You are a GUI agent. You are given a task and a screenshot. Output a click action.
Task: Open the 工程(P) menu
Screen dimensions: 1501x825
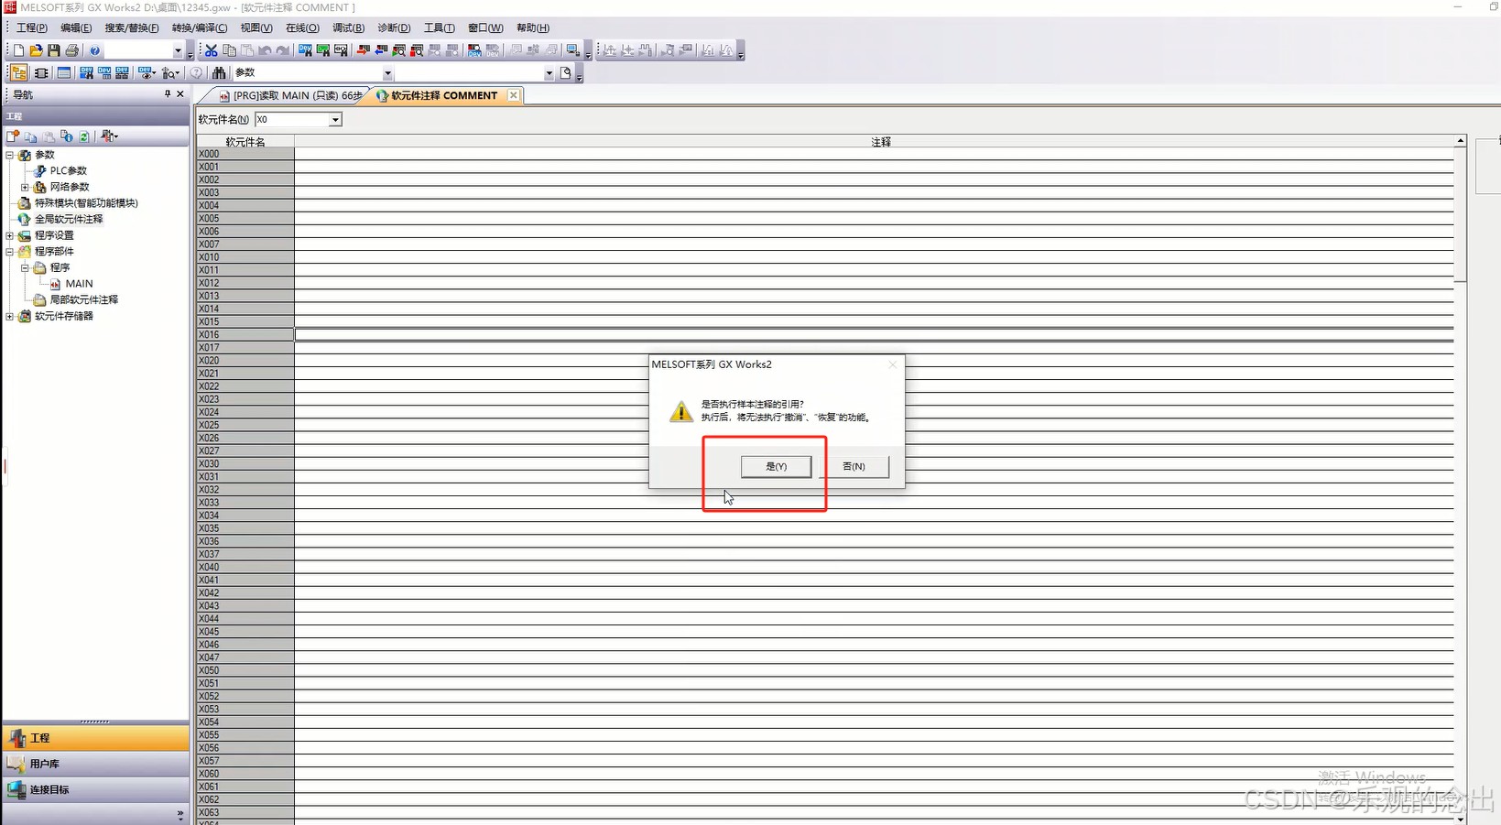pos(31,27)
